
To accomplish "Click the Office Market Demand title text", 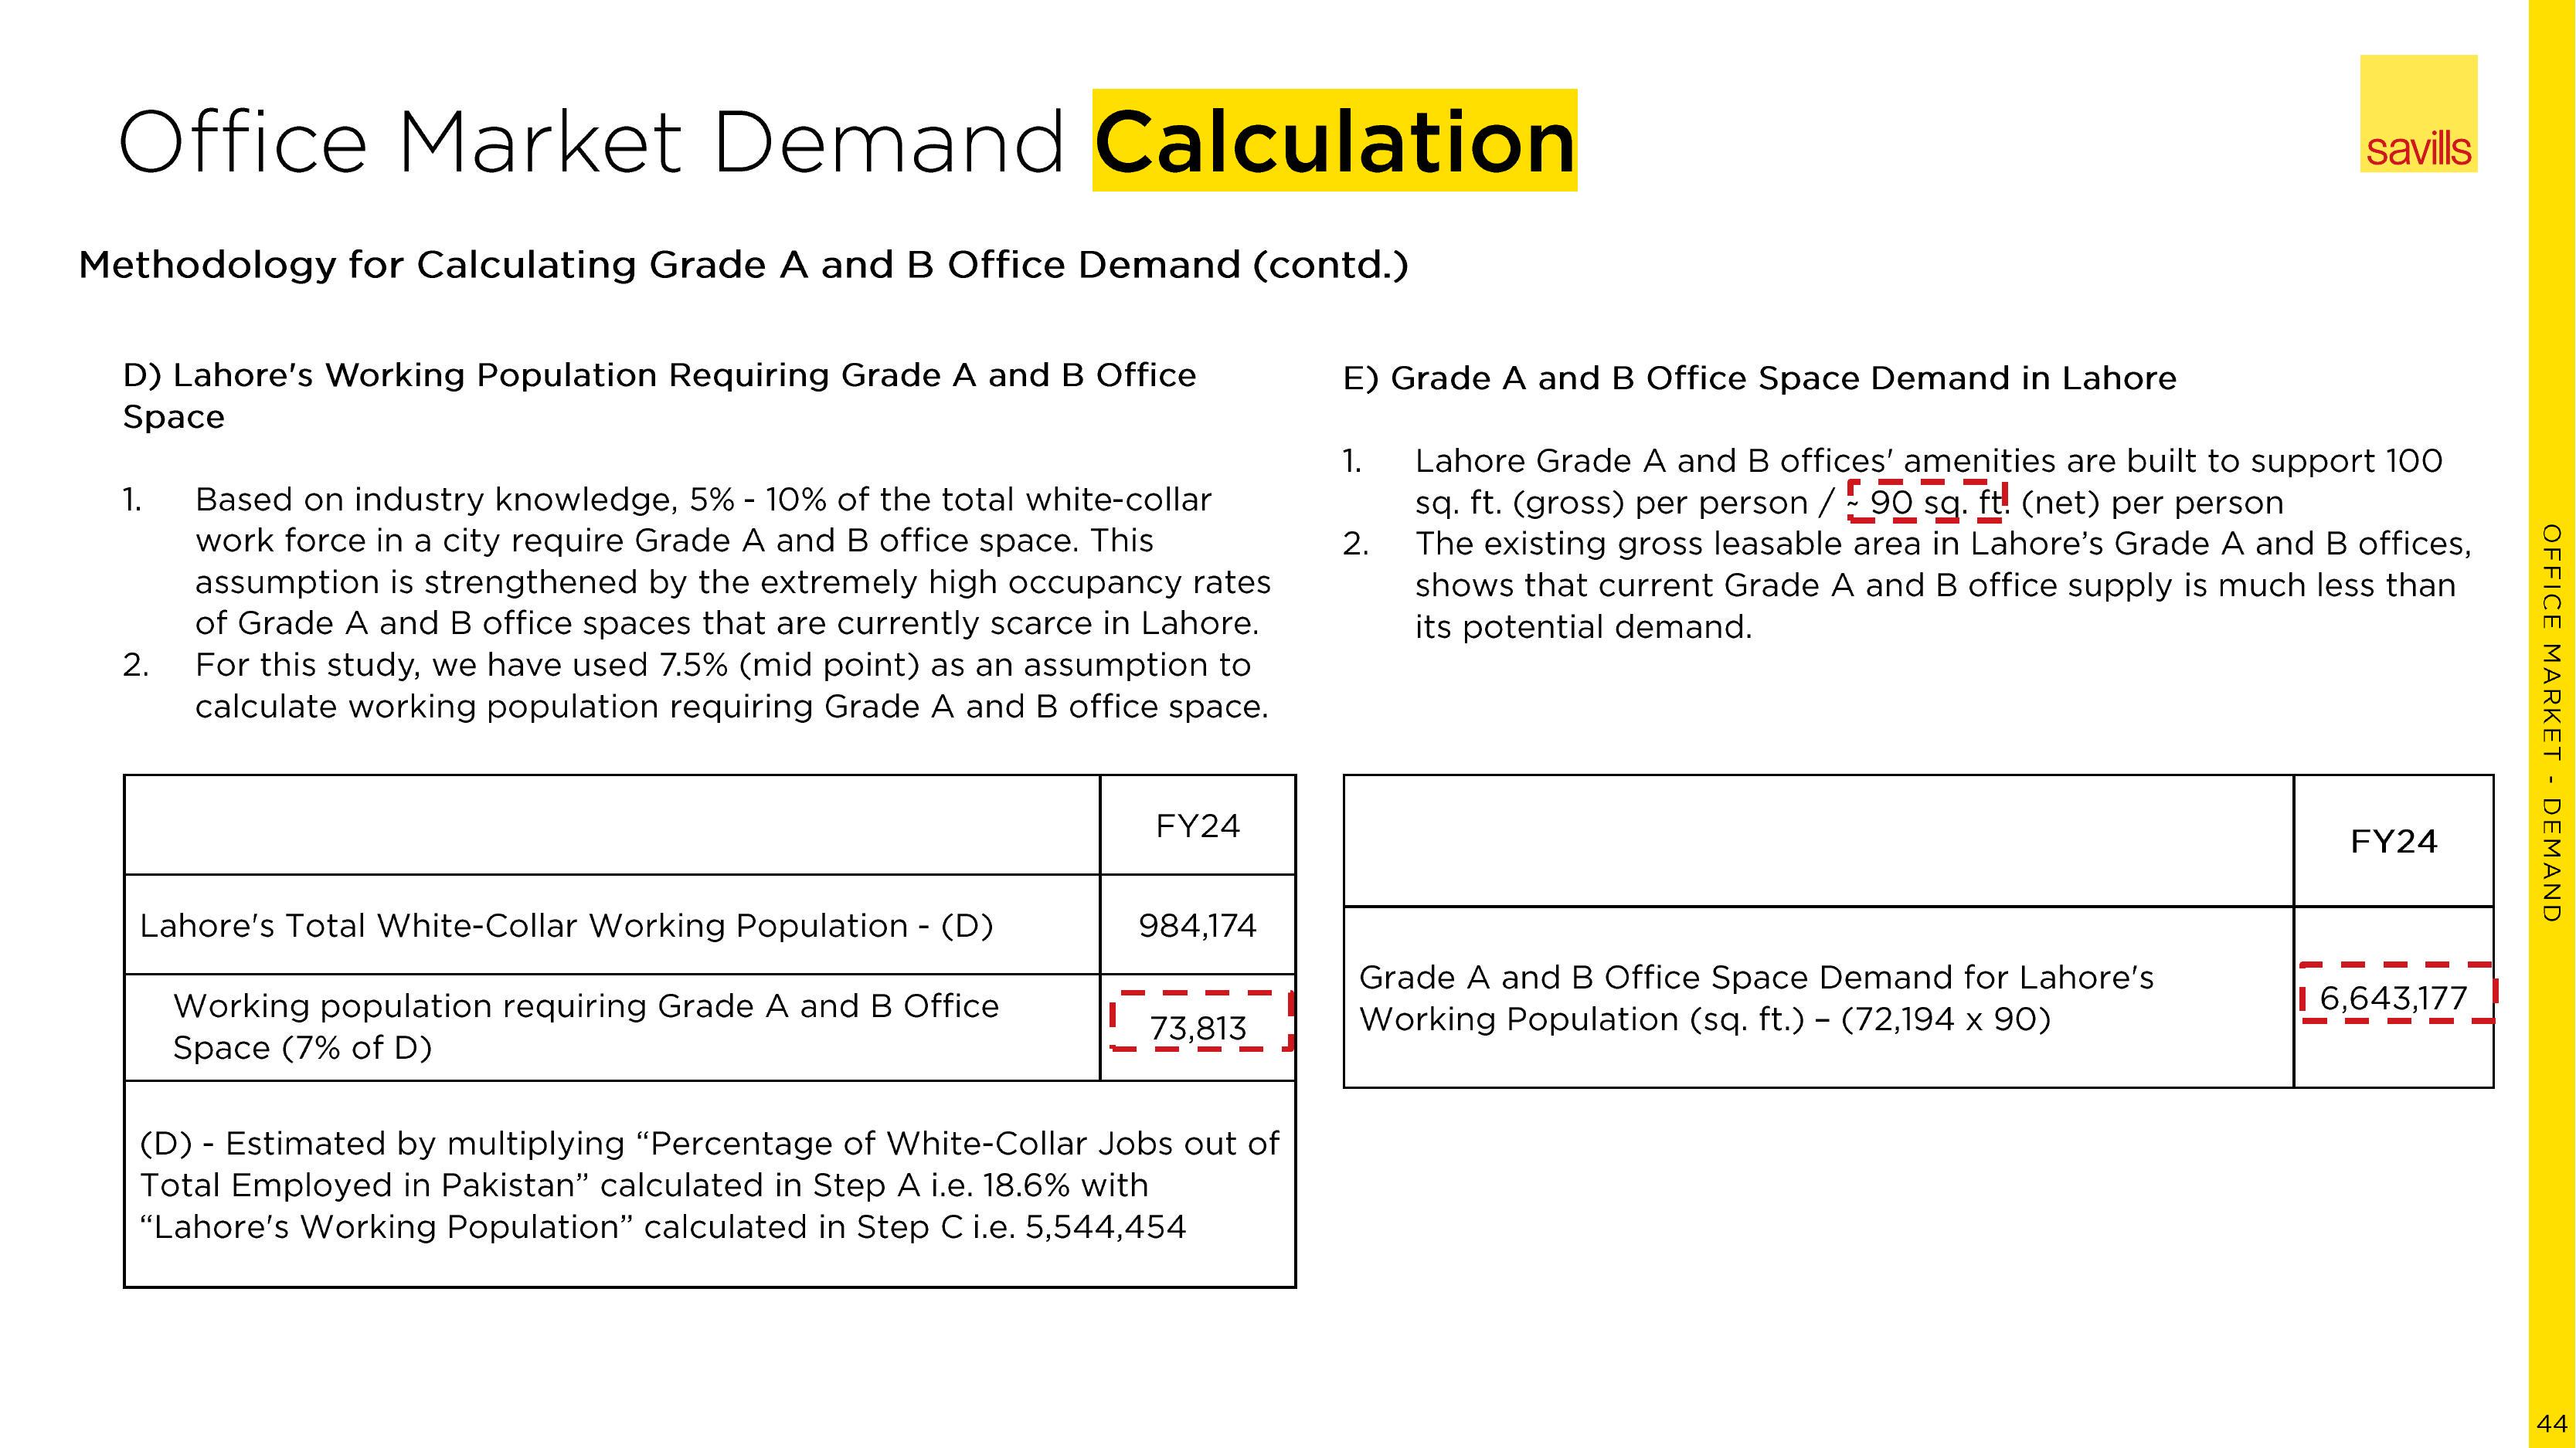I will click(x=590, y=142).
